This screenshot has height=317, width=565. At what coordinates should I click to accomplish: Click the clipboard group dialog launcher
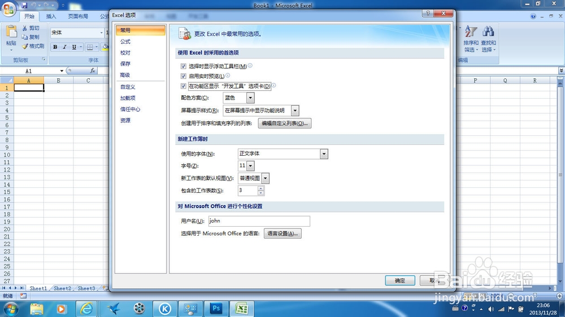[x=44, y=59]
